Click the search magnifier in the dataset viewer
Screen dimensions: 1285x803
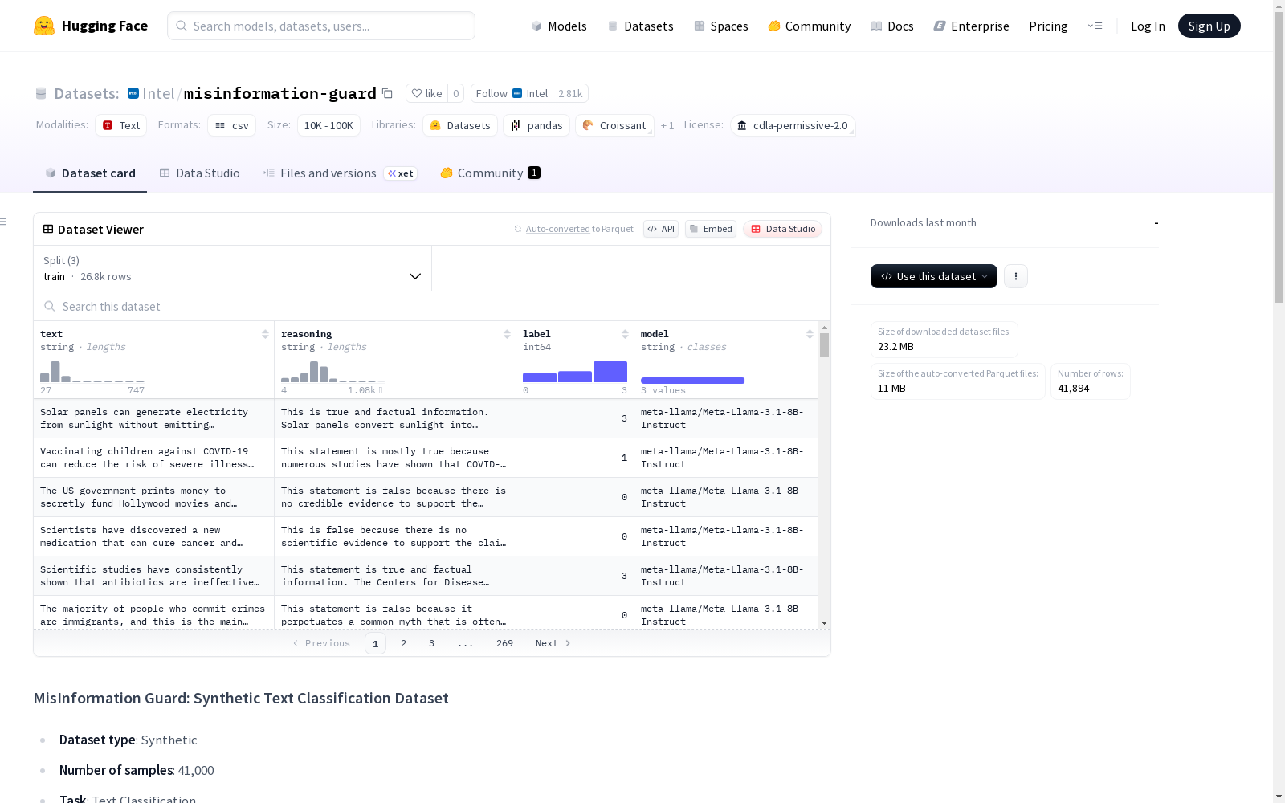point(50,306)
